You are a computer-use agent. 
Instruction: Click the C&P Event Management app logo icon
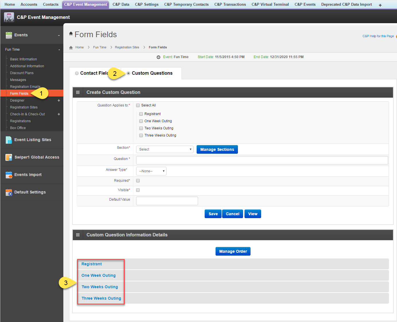[9, 17]
